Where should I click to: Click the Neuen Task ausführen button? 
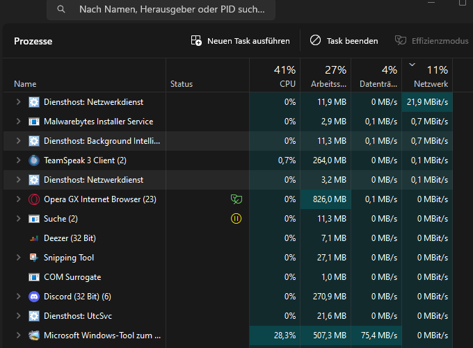(x=241, y=41)
